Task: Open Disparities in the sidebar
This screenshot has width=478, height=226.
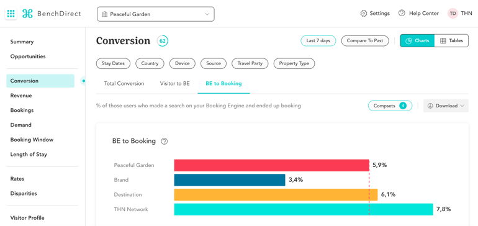Action: point(24,193)
